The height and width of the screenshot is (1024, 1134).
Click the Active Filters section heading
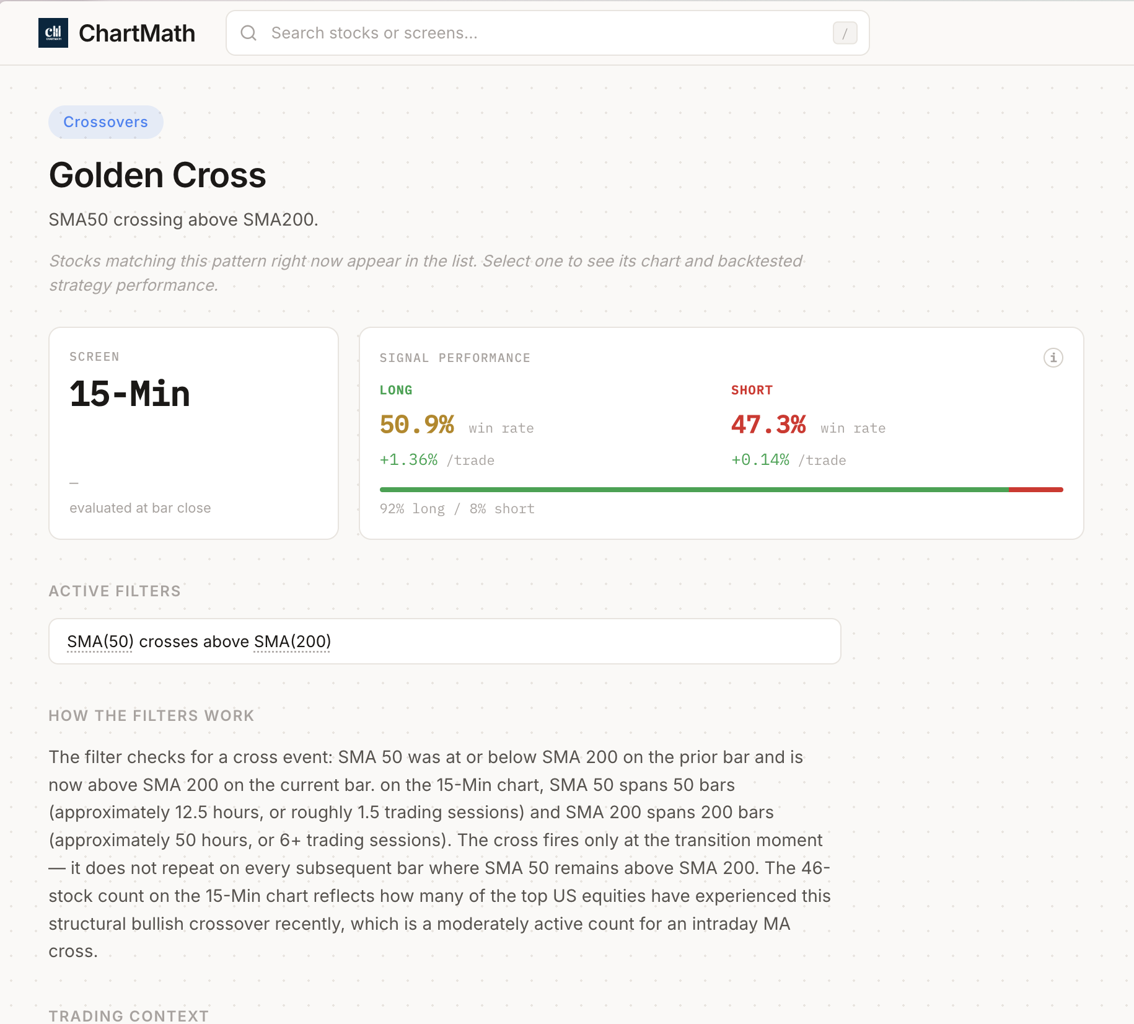tap(115, 591)
